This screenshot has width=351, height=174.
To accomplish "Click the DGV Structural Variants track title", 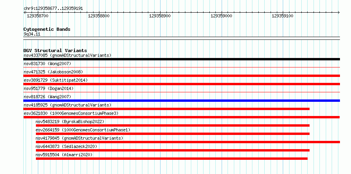I will [55, 51].
